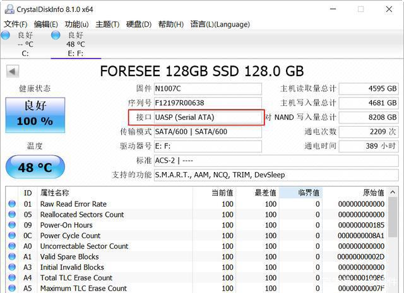Screen dimensions: 404x293
Task: Open the 硬盘(D) menu
Action: tap(139, 24)
